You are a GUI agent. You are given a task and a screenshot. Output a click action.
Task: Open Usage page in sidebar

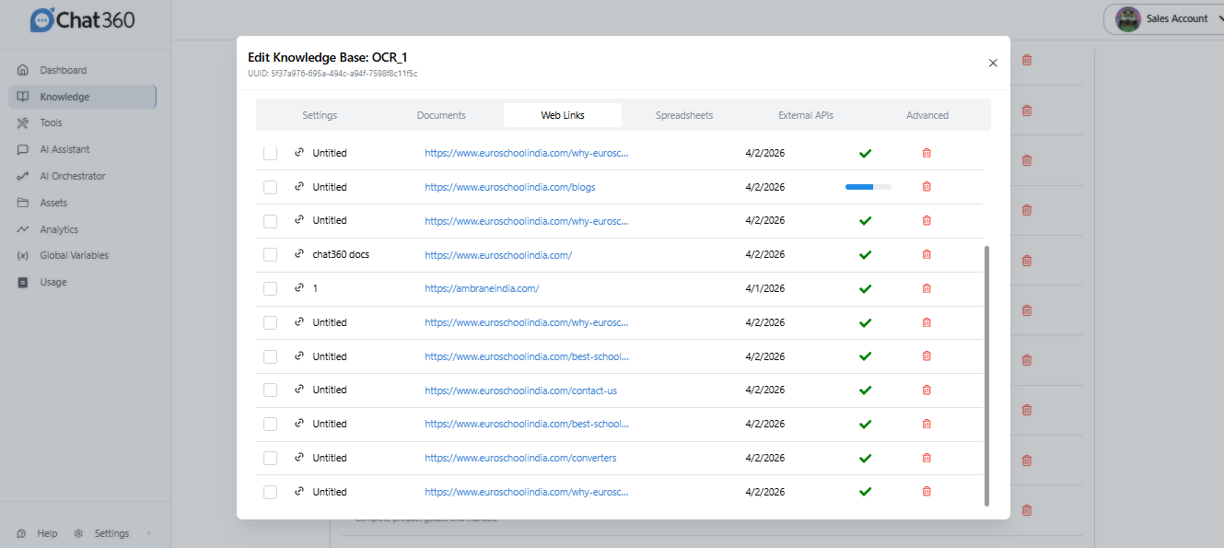click(x=52, y=282)
